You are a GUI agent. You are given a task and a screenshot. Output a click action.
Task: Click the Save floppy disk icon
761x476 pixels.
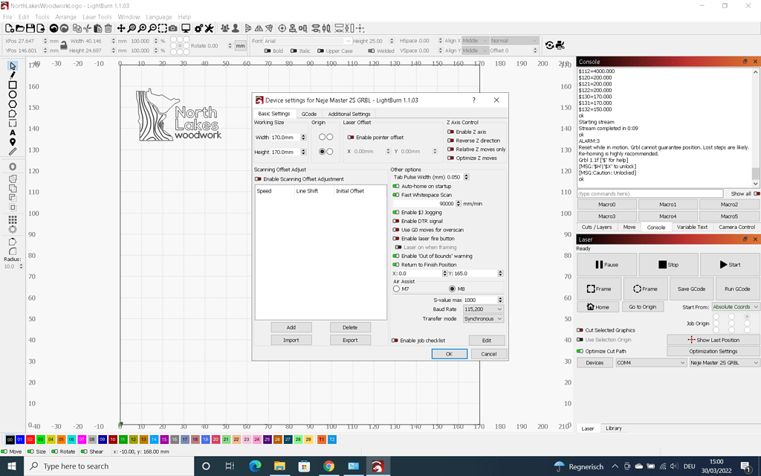[30, 29]
